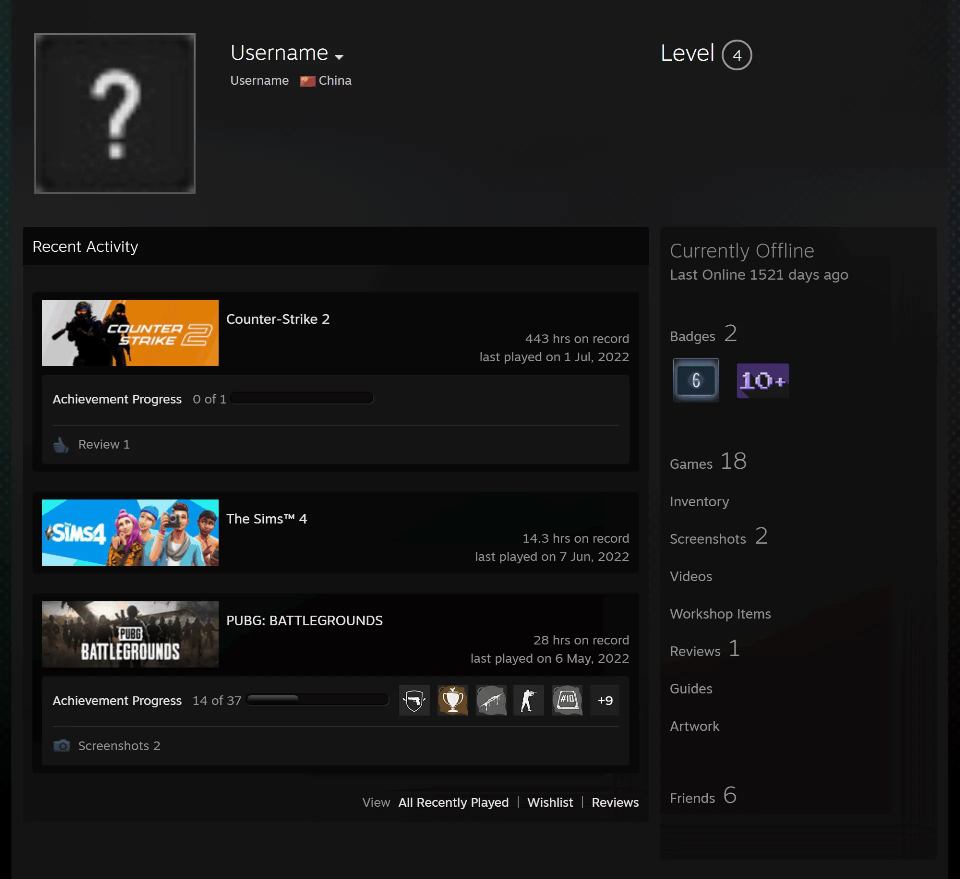Open the Counter-Strike 2 game title
The image size is (960, 879).
[x=278, y=319]
